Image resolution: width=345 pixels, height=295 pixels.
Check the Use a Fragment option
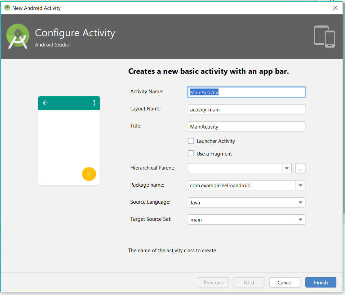coord(191,153)
